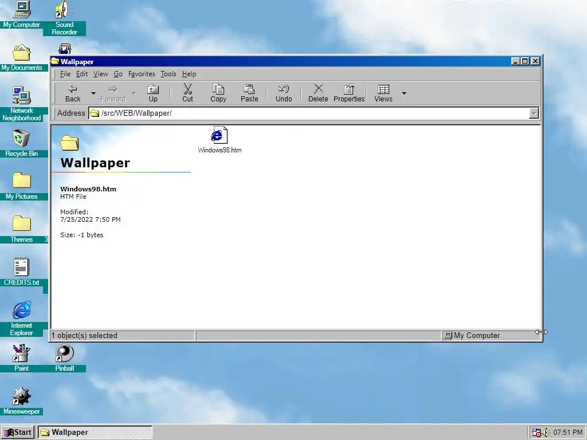Open the File menu
587x440 pixels.
[x=65, y=74]
